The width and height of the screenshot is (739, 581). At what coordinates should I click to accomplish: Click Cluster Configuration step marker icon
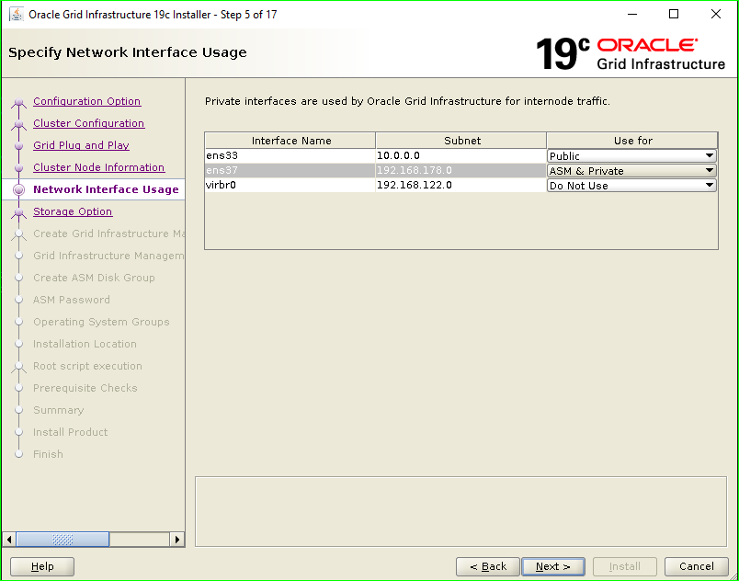click(x=19, y=124)
